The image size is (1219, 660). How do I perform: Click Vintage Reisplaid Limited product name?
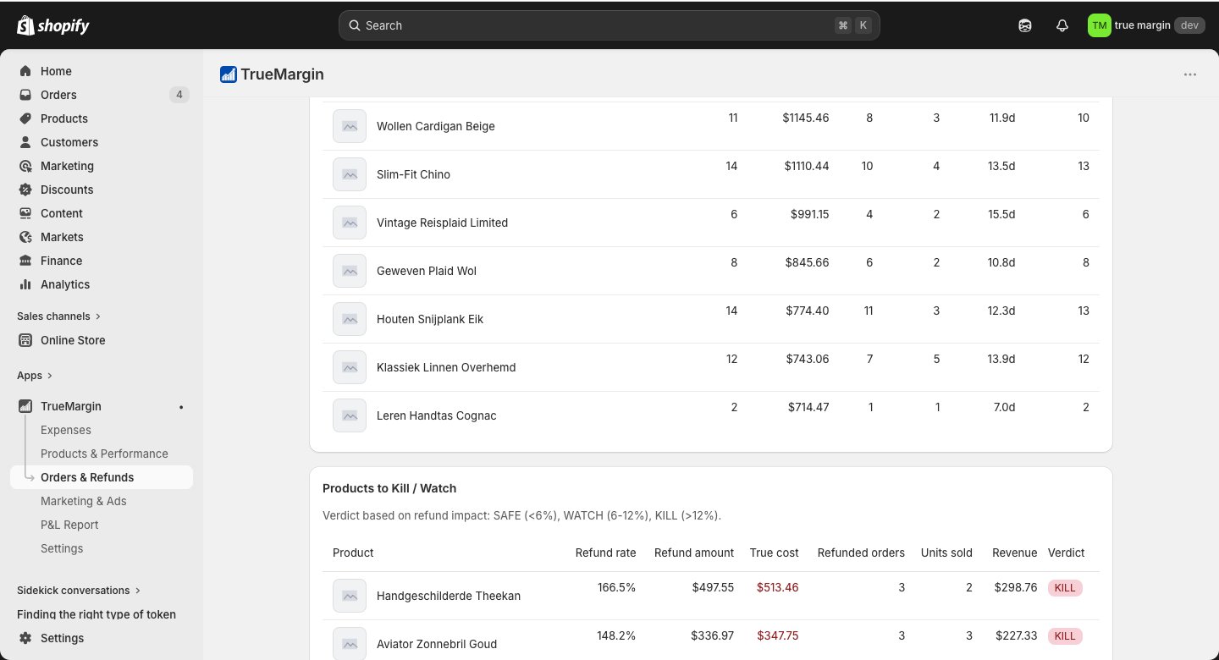(x=442, y=223)
